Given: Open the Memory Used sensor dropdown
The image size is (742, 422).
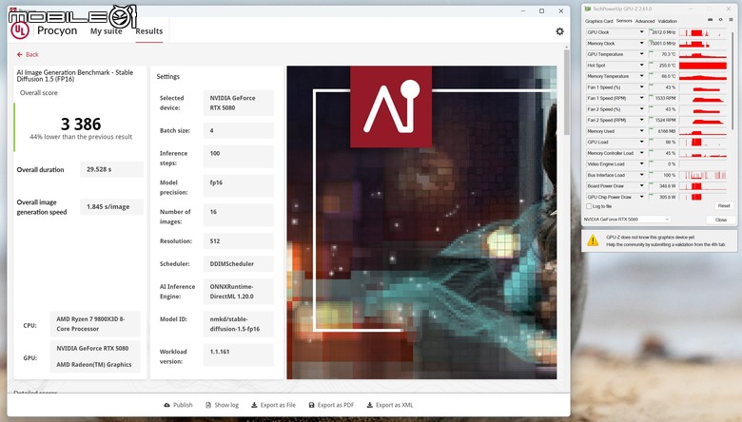Looking at the screenshot, I should [642, 131].
